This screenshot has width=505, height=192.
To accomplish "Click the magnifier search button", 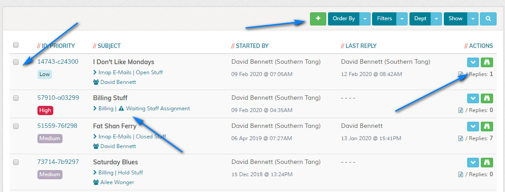I will (x=488, y=19).
